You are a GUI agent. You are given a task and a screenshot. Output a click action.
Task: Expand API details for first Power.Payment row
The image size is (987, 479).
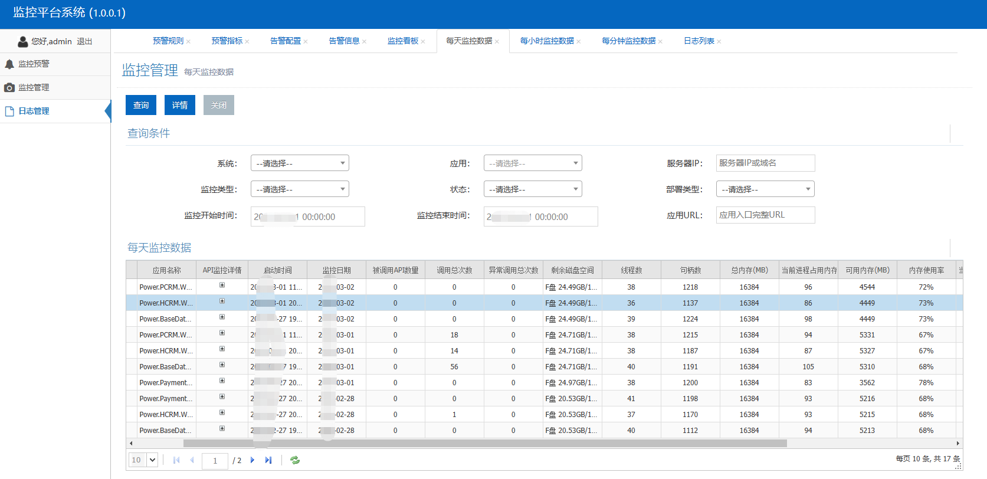[222, 381]
